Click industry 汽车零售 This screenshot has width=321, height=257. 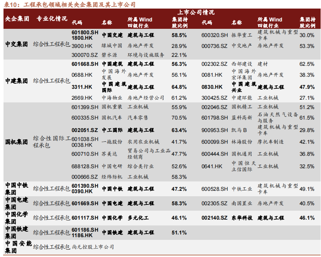click(138, 118)
